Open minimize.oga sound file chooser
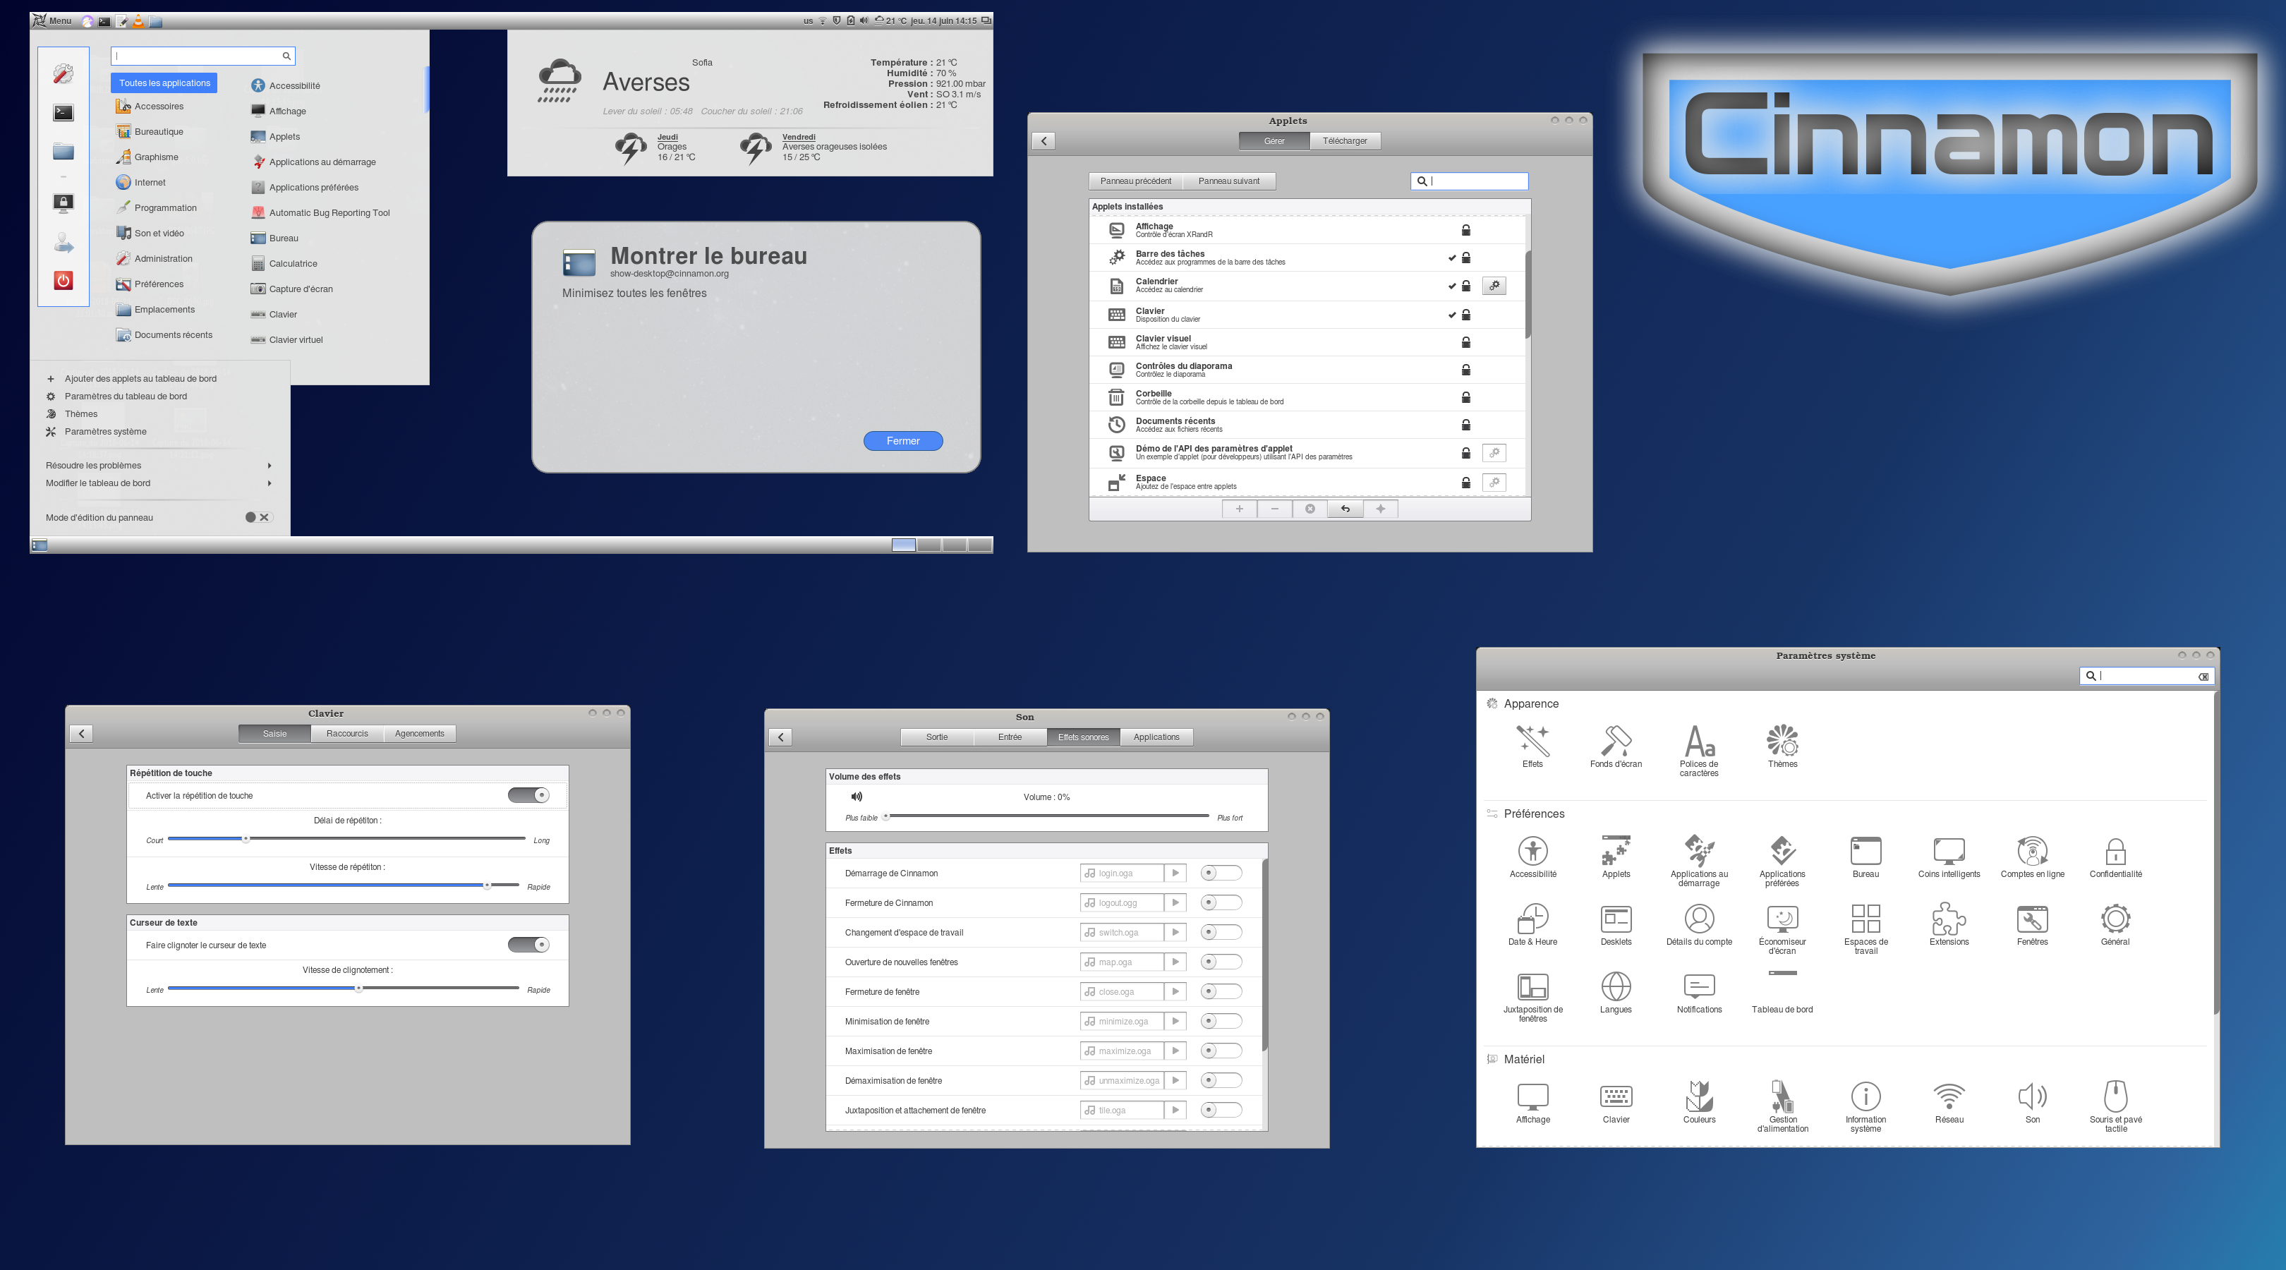 pyautogui.click(x=1122, y=1021)
